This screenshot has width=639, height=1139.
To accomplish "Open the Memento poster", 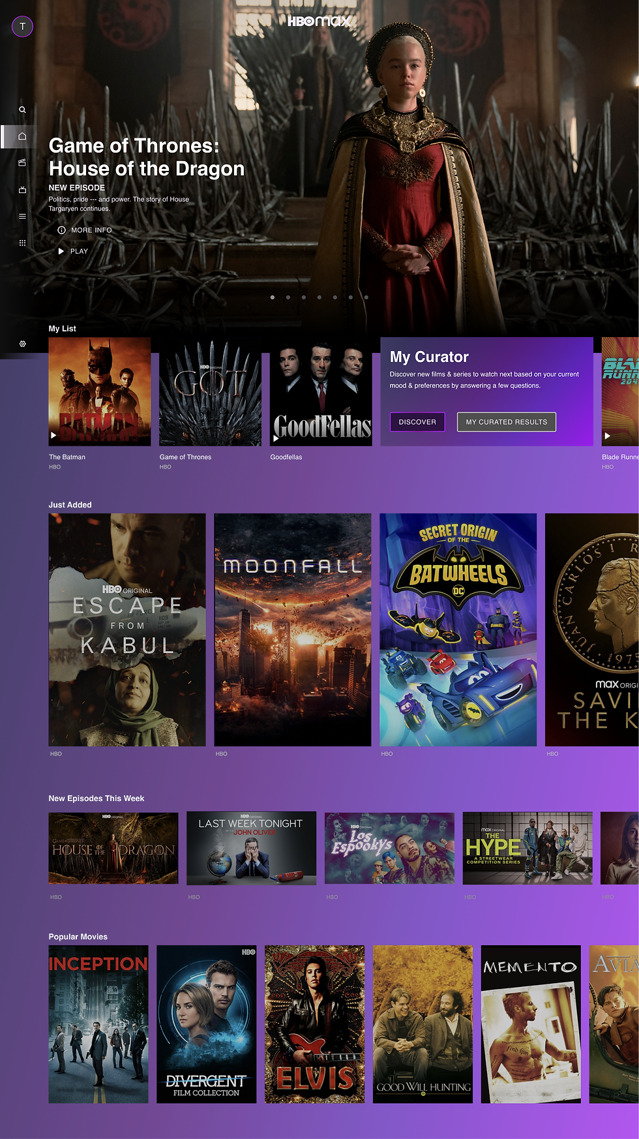I will 531,1024.
